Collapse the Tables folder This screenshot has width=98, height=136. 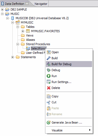click(x=18, y=27)
